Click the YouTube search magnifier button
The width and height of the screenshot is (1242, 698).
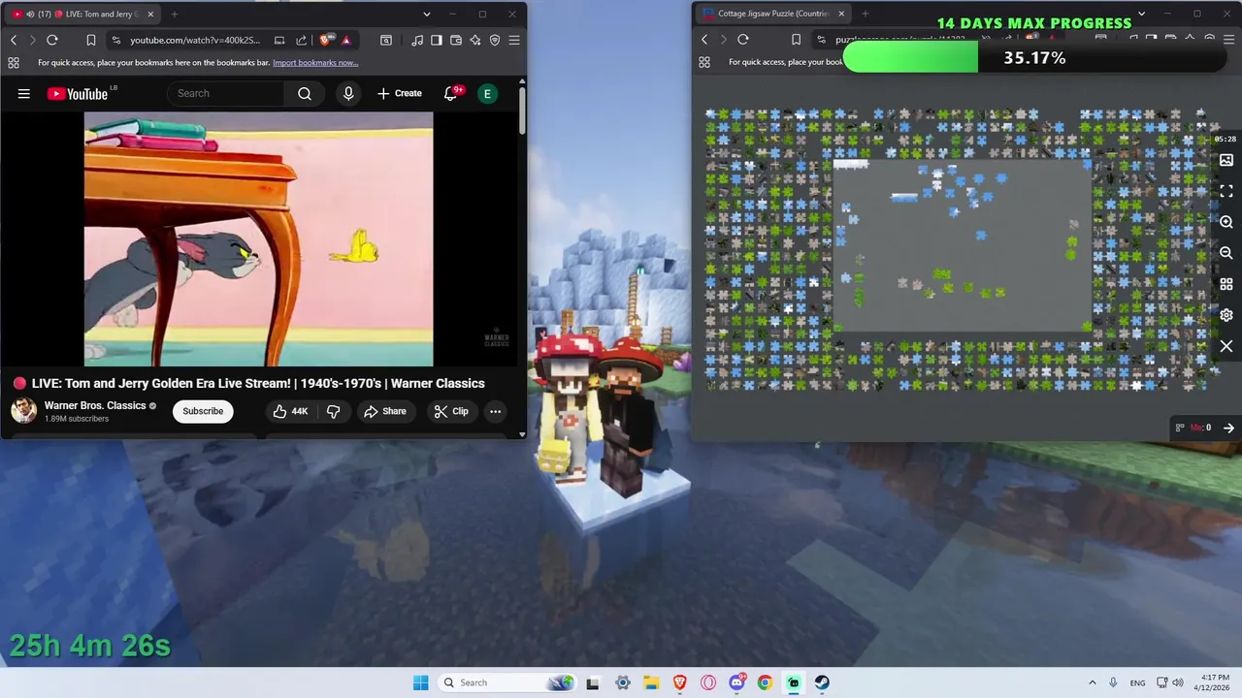pos(305,93)
